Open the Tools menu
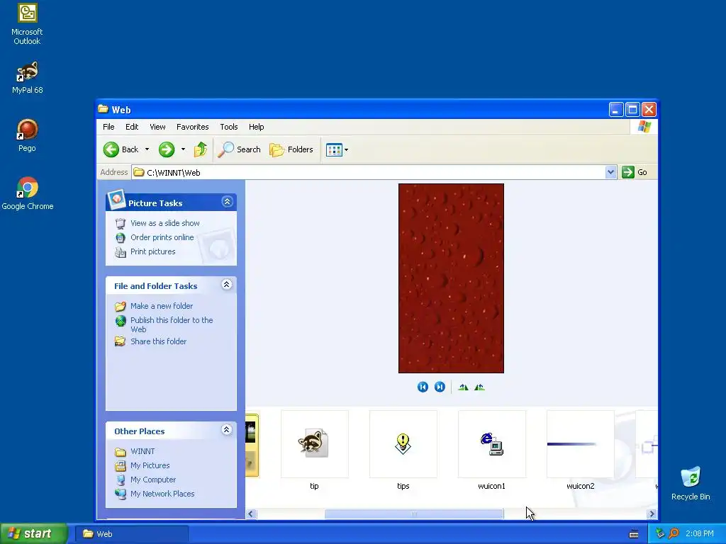Viewport: 726px width, 544px height. (229, 127)
